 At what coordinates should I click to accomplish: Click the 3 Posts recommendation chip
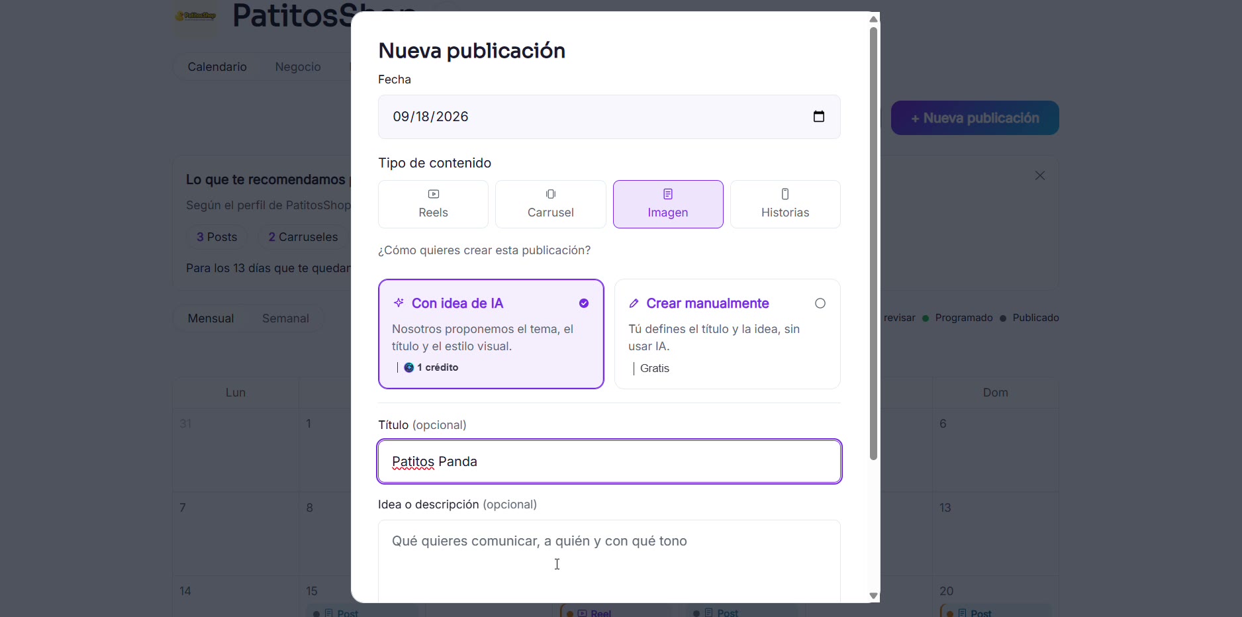216,237
